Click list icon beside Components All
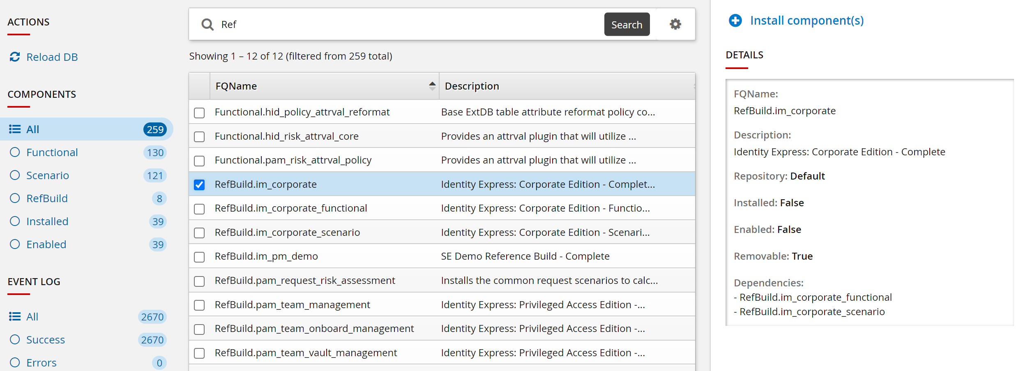 point(15,129)
